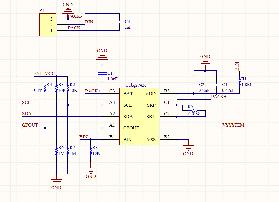Image resolution: width=279 pixels, height=202 pixels.
Task: Click the BIN label near the P1 connector
Action: [89, 22]
